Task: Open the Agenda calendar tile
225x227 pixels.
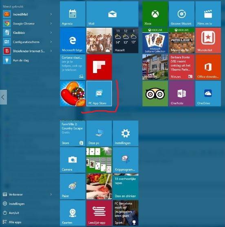Action: click(73, 14)
